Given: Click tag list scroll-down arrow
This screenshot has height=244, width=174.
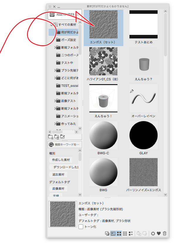Looking at the screenshot, I should tap(80, 194).
